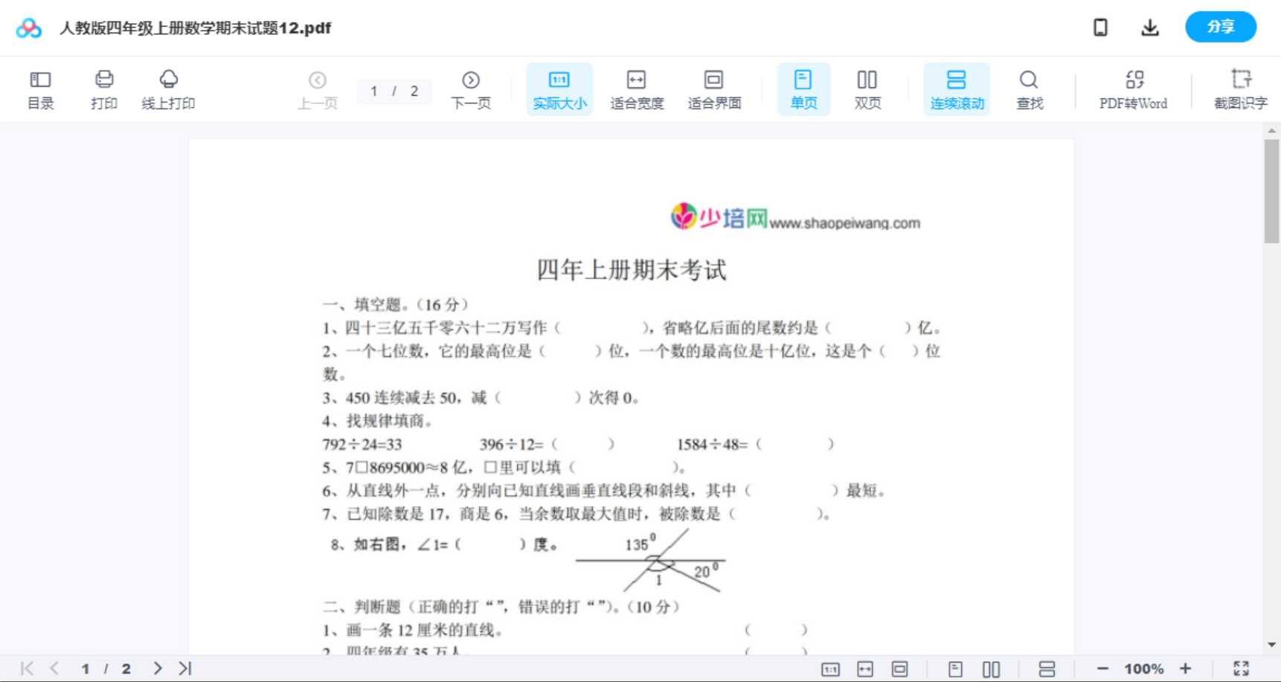Open mobile view via phone icon
Screen dimensions: 1281x682
tap(1100, 27)
